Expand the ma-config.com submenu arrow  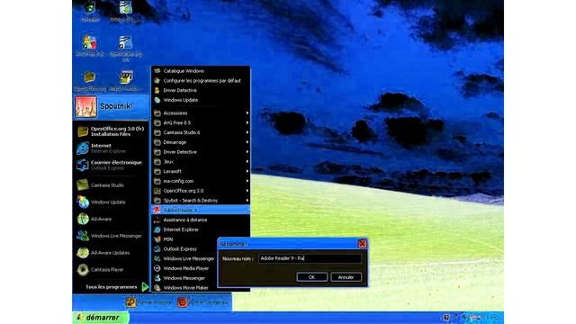(247, 181)
